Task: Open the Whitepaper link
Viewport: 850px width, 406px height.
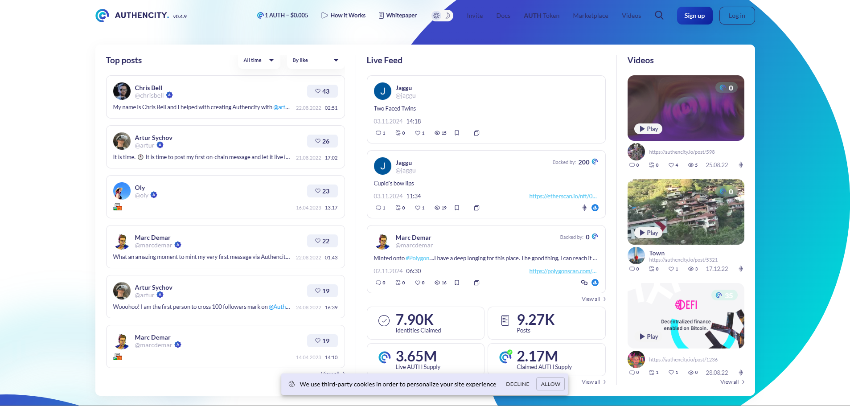Action: pyautogui.click(x=398, y=15)
